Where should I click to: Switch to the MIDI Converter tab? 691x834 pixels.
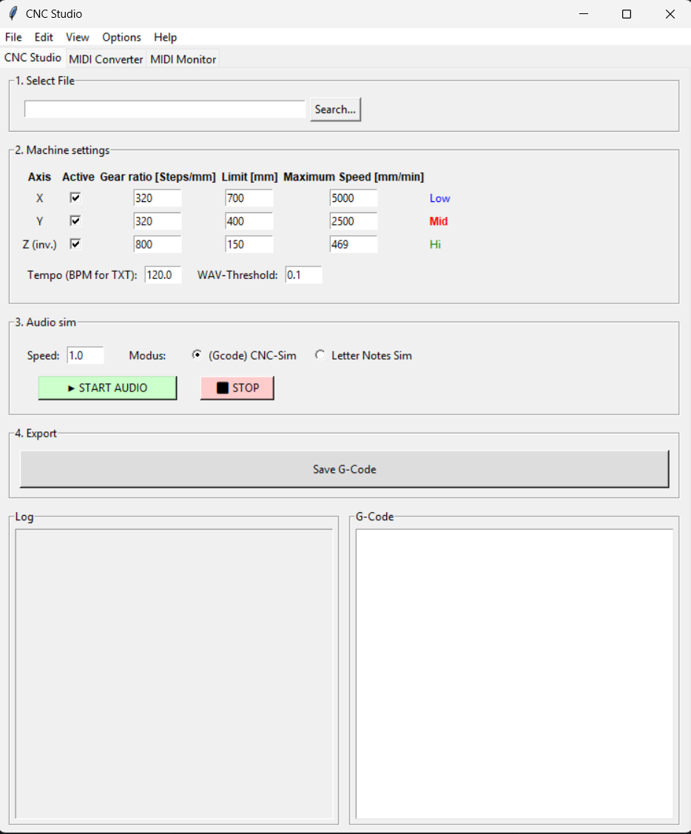pyautogui.click(x=106, y=59)
